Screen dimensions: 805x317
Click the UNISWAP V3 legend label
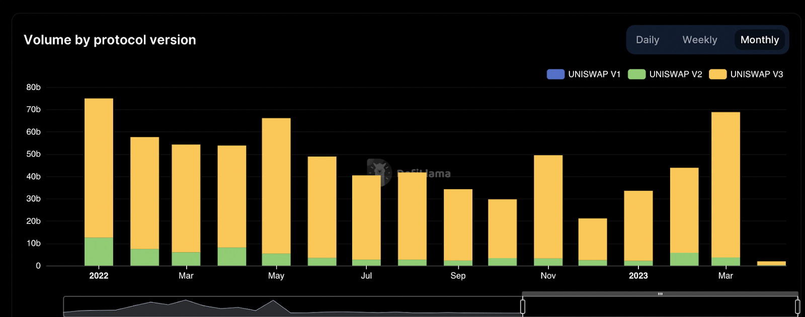point(757,74)
